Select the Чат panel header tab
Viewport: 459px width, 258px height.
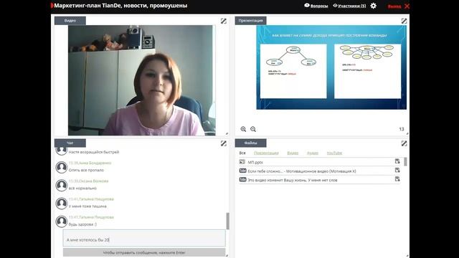pos(70,143)
